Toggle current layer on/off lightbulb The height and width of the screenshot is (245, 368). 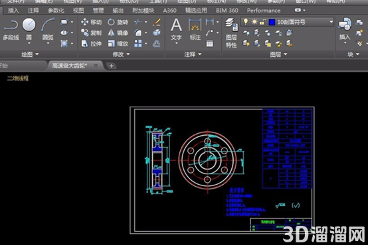(246, 22)
